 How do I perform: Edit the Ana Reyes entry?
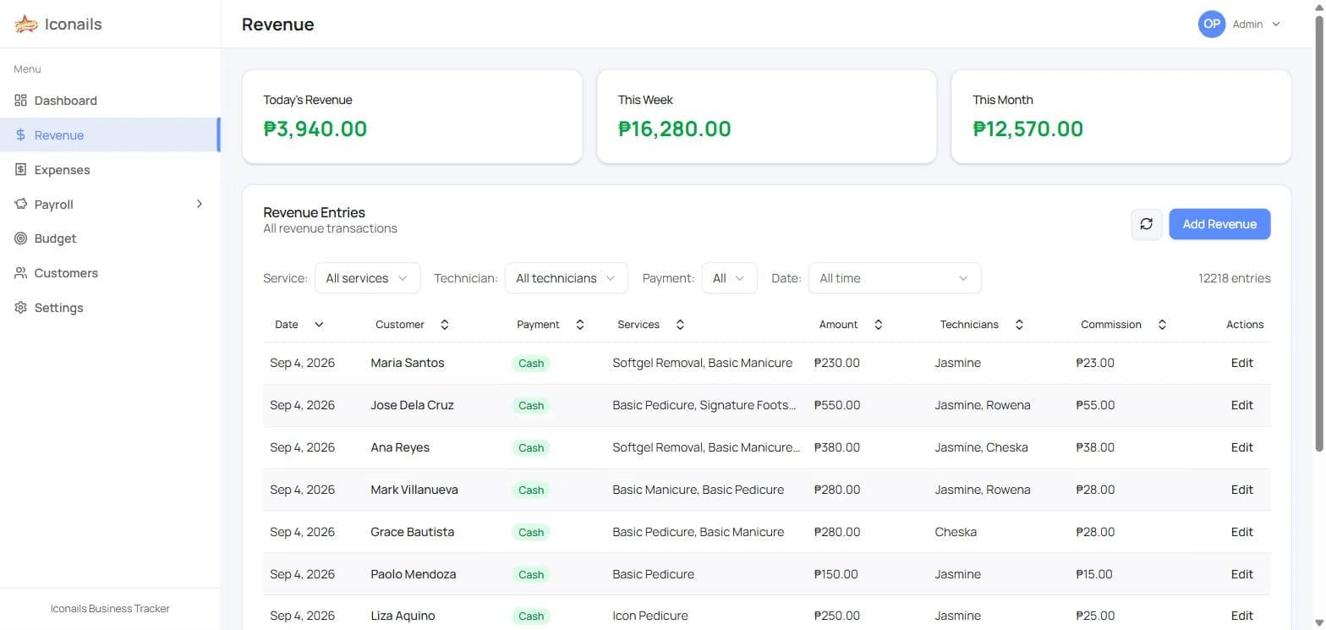click(x=1241, y=447)
